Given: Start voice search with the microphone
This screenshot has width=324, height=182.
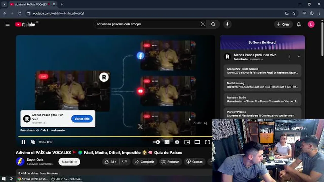Looking at the screenshot, I should pyautogui.click(x=227, y=24).
